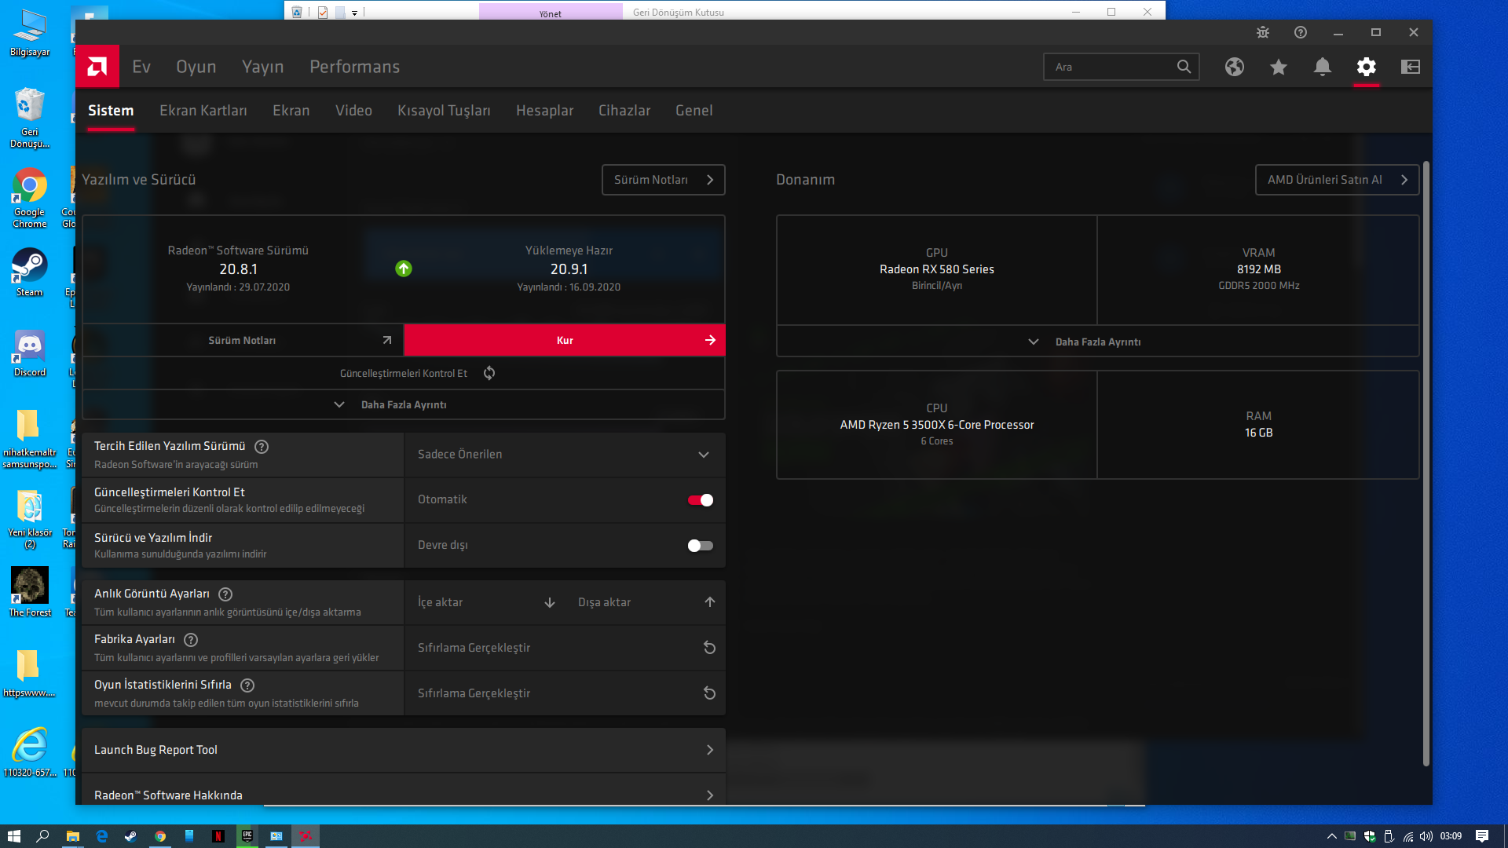Click the taskbar clock showing 03:09
1508x848 pixels.
(1451, 836)
